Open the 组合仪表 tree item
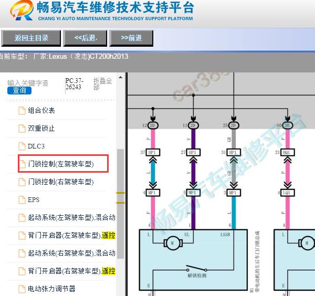Viewport: 315px width, 296px height. [x=41, y=110]
